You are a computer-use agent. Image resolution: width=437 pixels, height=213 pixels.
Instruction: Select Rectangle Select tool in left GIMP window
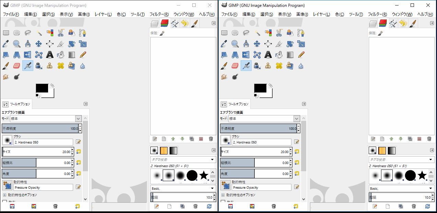(6, 33)
